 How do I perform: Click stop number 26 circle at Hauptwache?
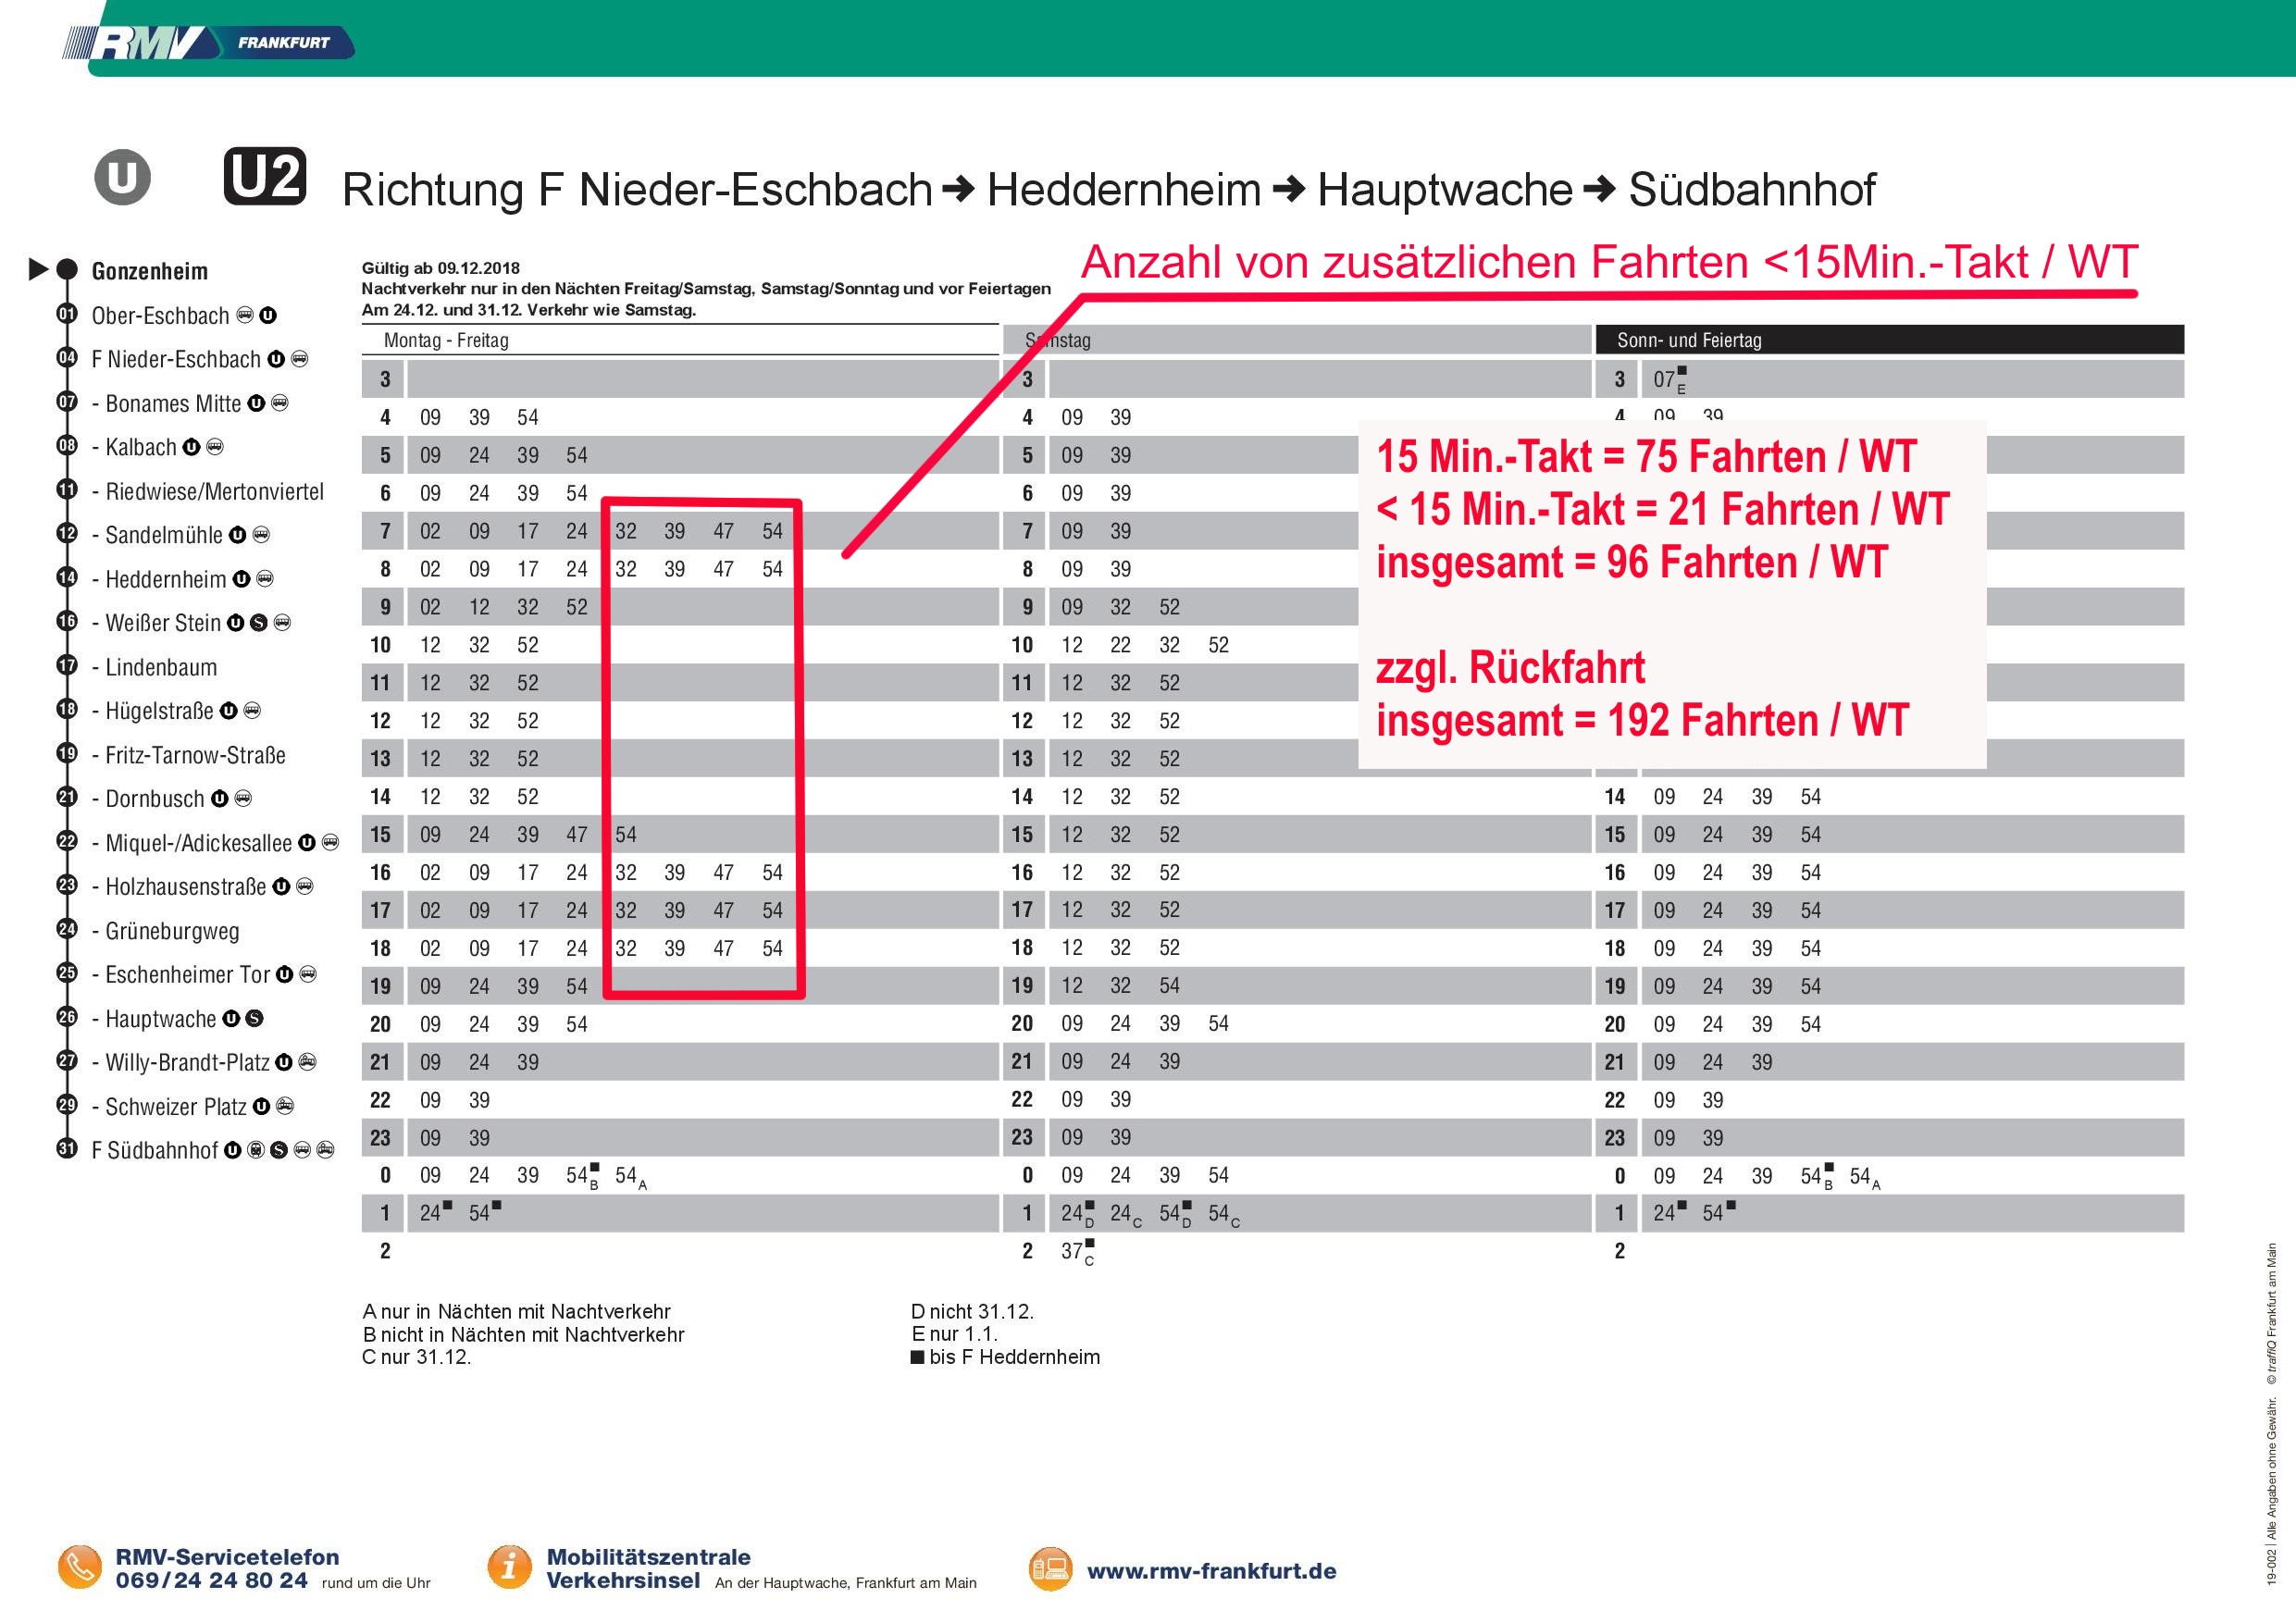click(x=67, y=1017)
